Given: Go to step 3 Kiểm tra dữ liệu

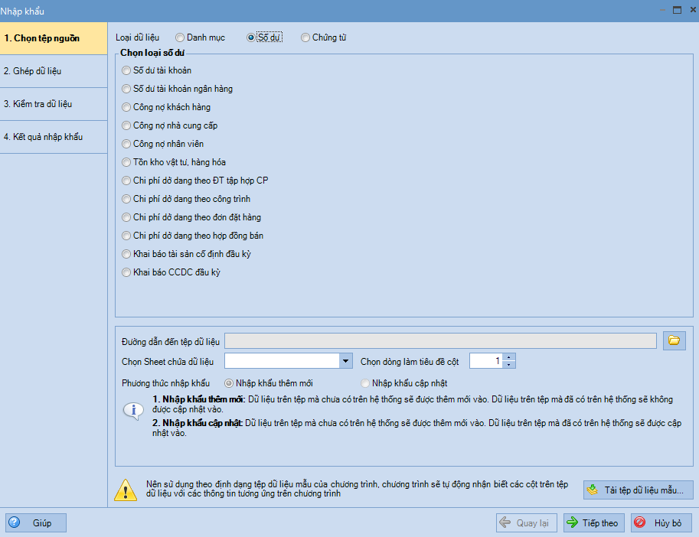Looking at the screenshot, I should (x=54, y=104).
